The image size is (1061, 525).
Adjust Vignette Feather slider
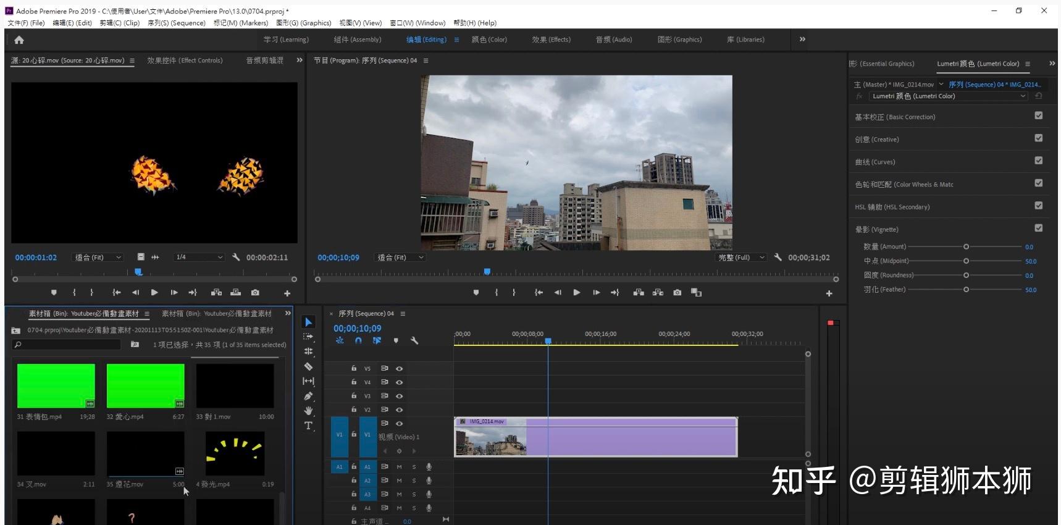point(966,289)
